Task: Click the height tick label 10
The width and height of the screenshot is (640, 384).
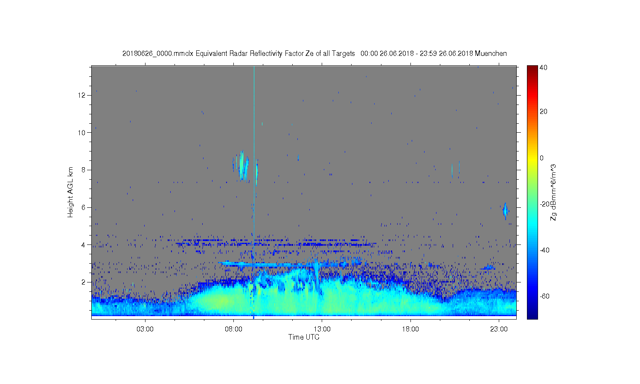Action: (x=82, y=133)
